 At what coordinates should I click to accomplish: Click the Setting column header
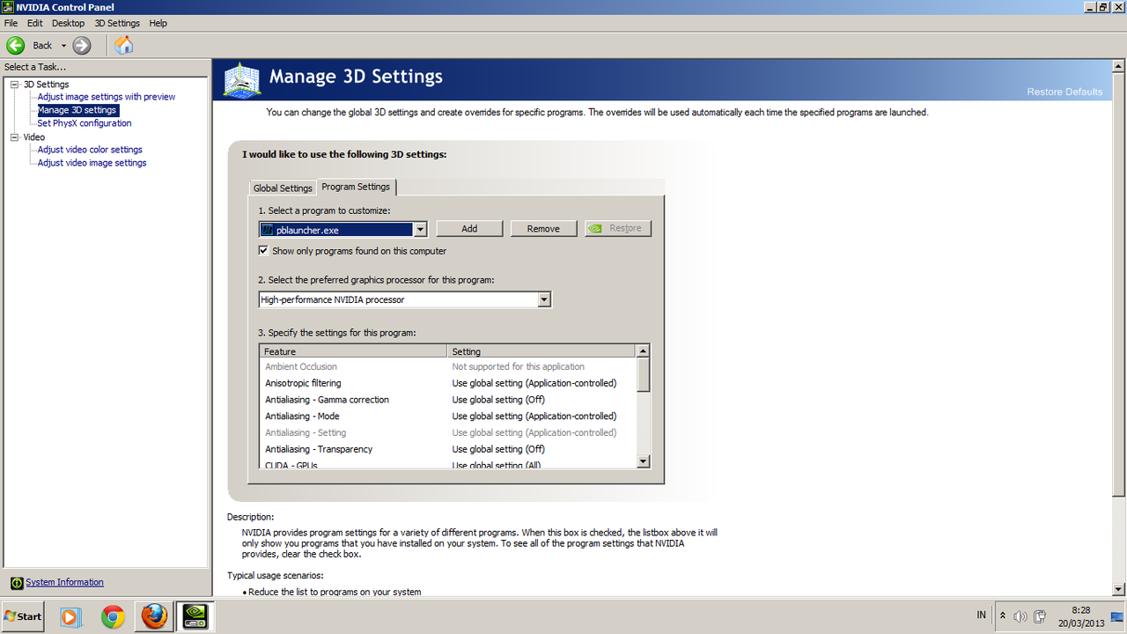coord(541,351)
